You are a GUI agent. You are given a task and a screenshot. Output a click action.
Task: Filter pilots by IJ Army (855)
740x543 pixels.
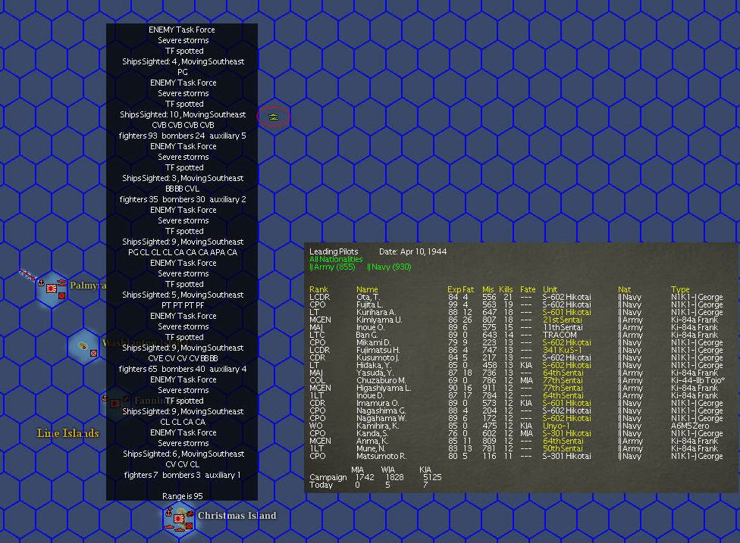click(x=332, y=267)
